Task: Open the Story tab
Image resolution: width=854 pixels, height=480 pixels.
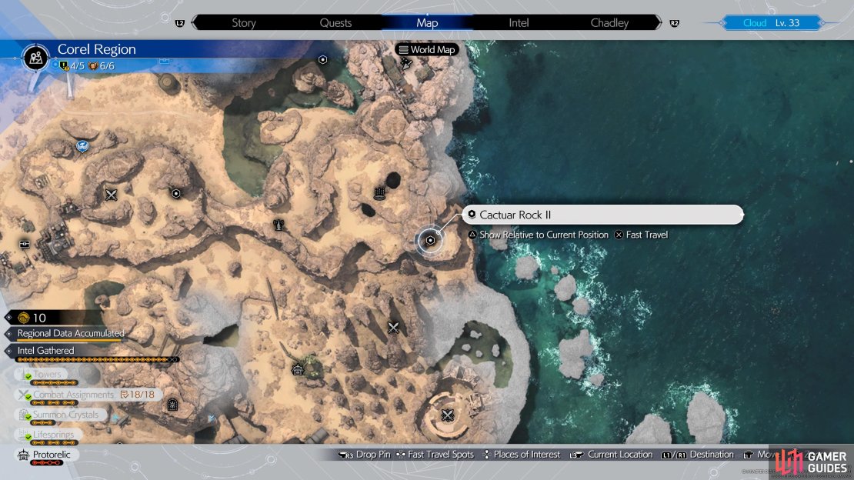Action: [x=243, y=23]
